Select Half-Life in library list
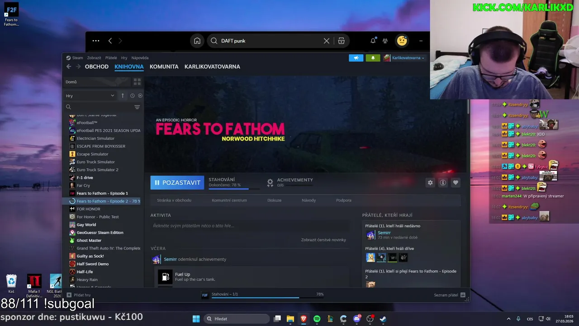This screenshot has width=579, height=326. [85, 272]
